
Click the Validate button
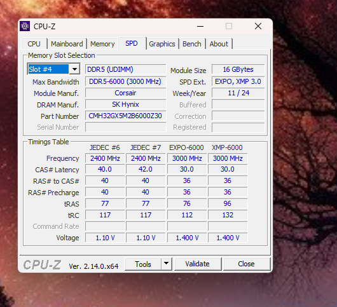pyautogui.click(x=198, y=264)
